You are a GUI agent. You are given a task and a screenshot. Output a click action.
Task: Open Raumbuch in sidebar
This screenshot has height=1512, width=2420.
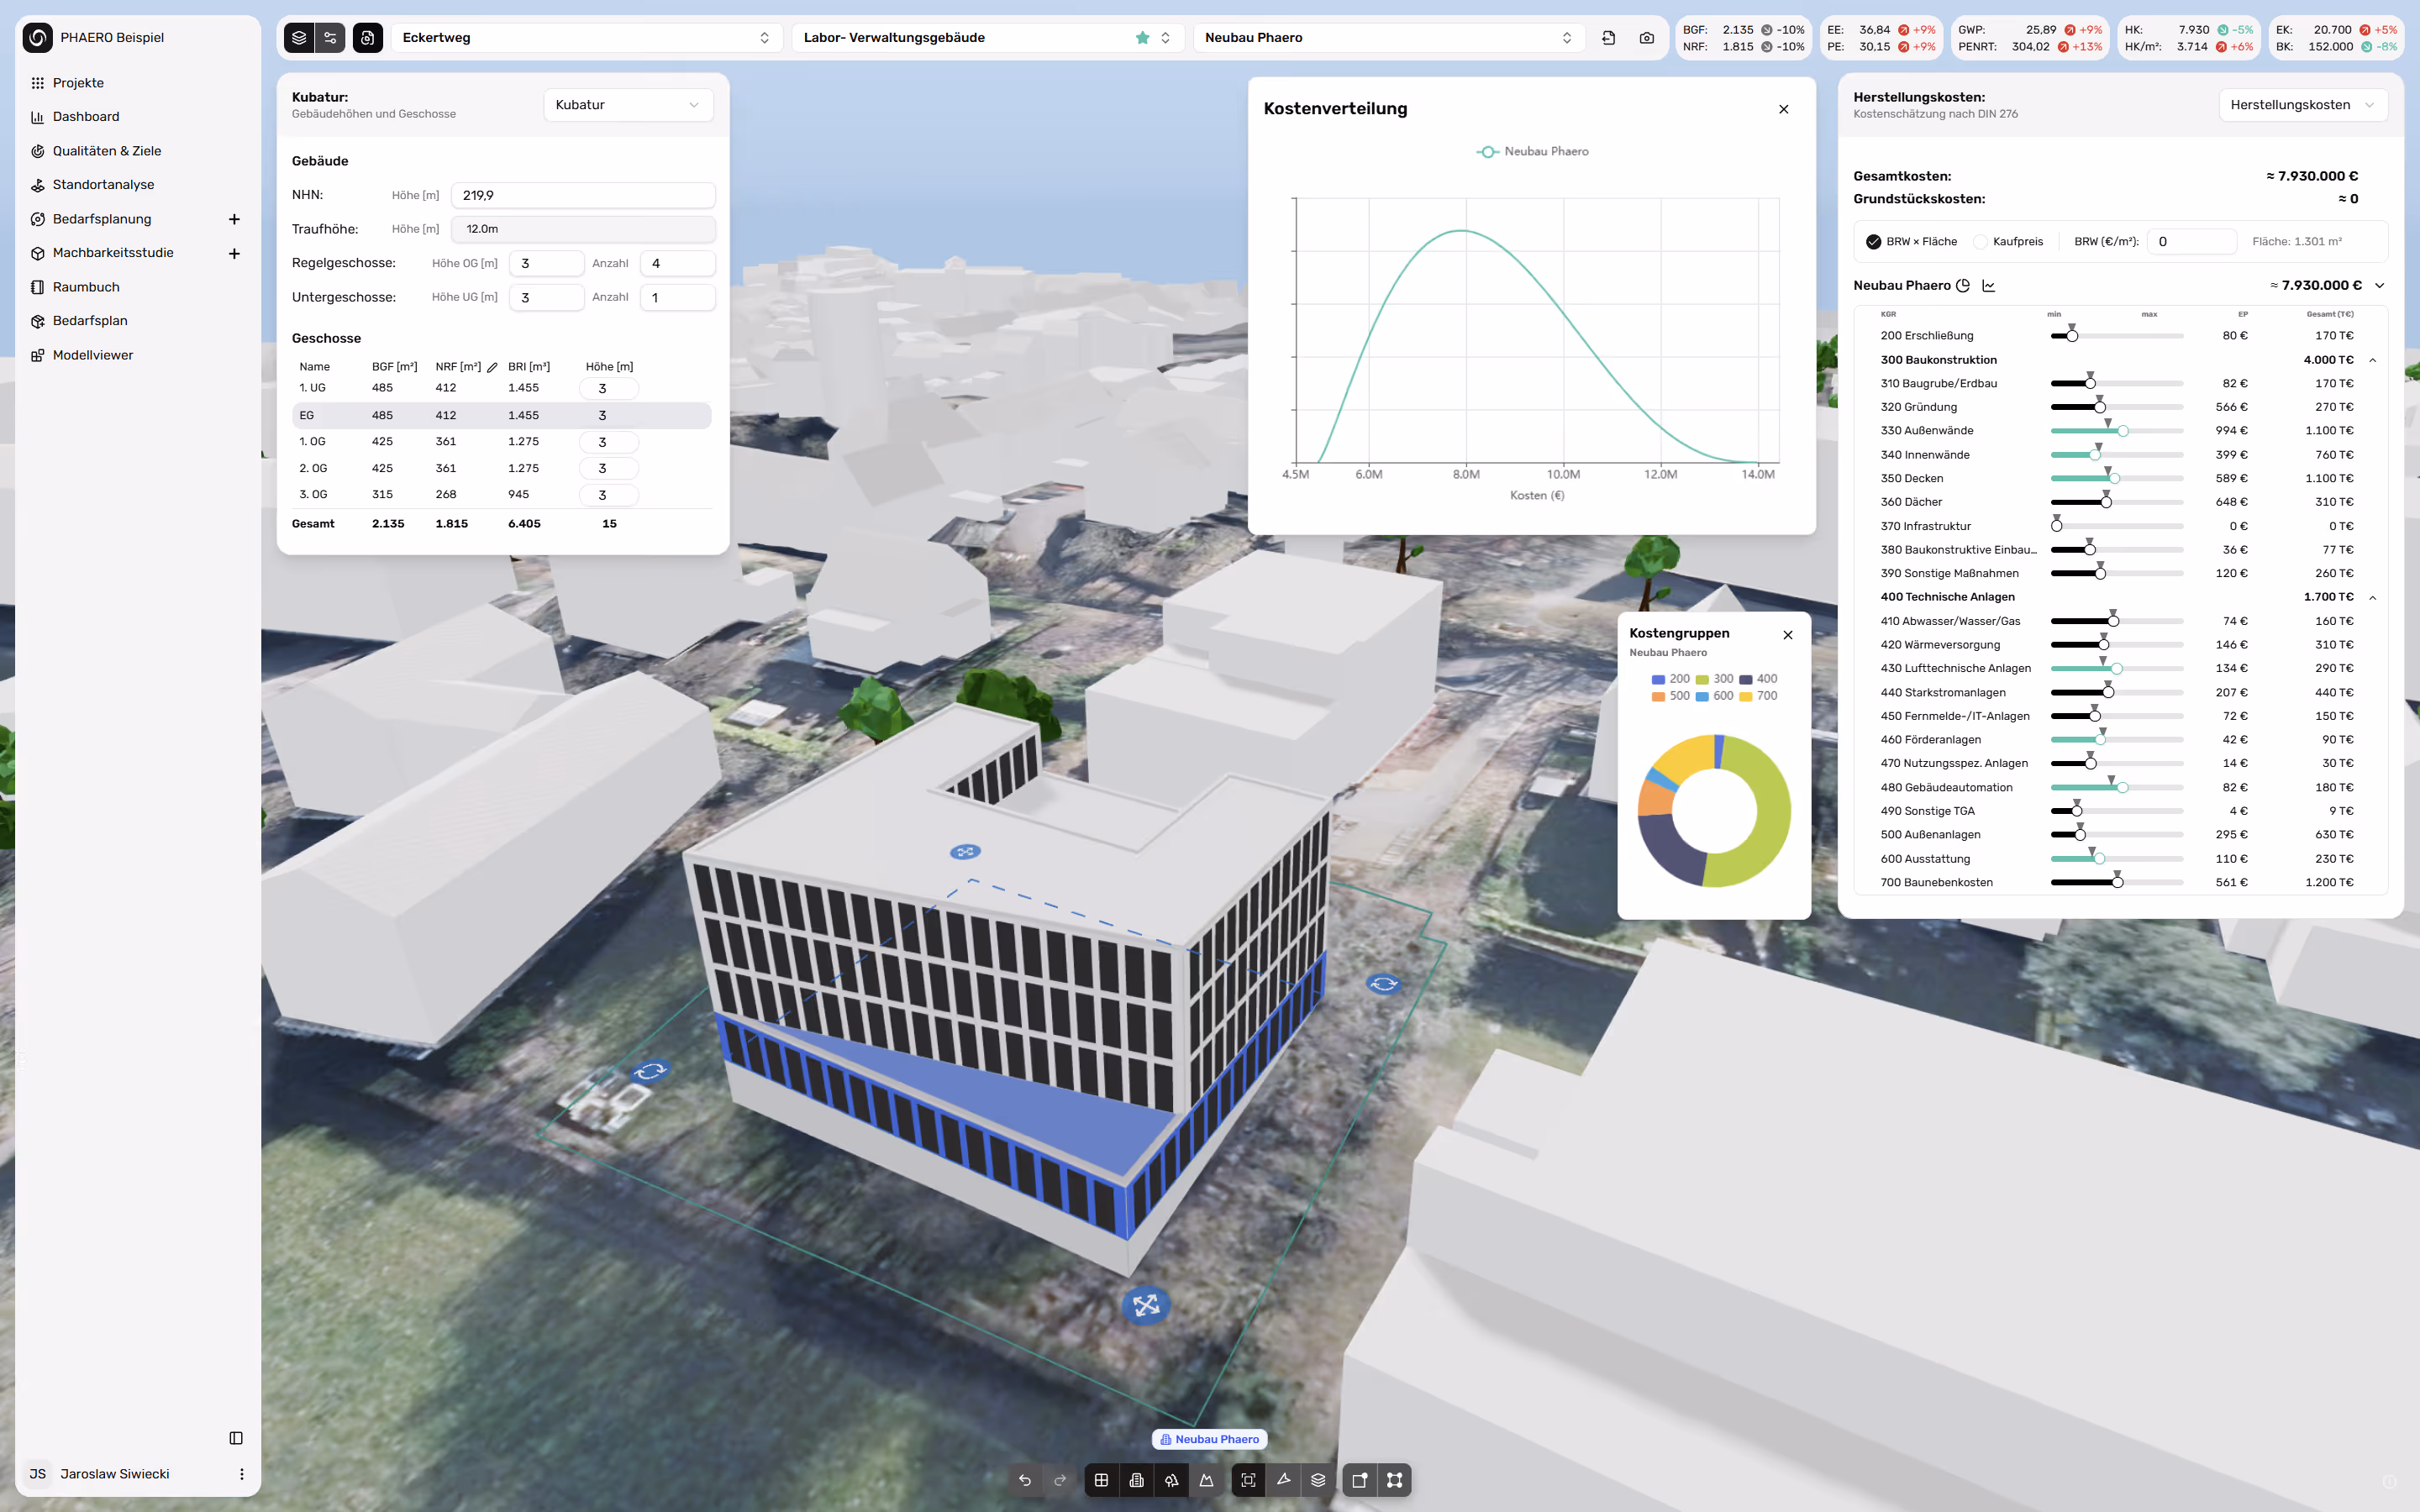(86, 287)
